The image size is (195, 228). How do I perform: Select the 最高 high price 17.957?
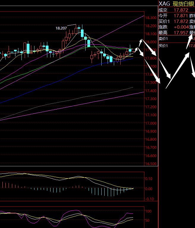pyautogui.click(x=181, y=33)
